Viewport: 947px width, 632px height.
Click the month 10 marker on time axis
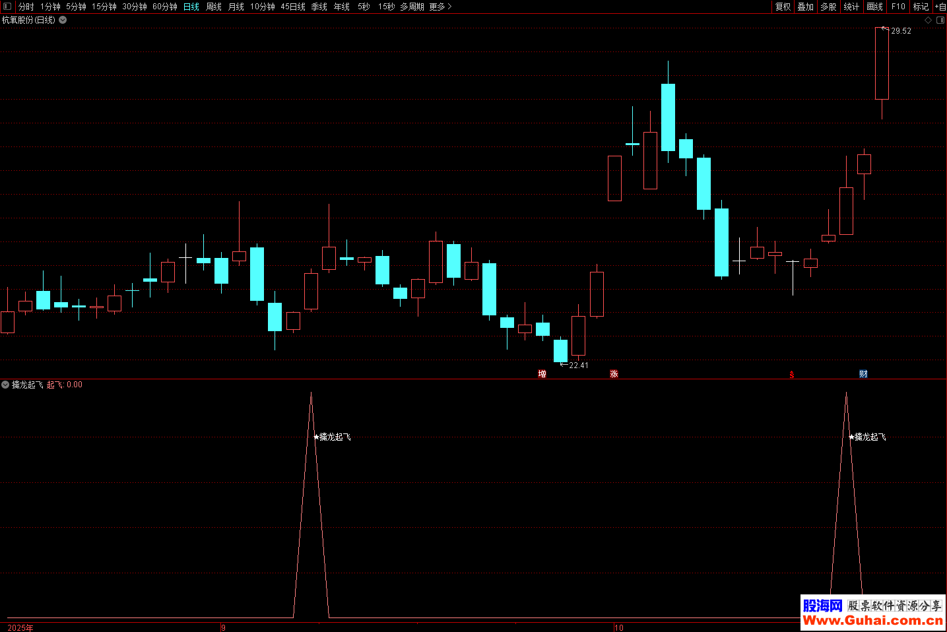(618, 627)
